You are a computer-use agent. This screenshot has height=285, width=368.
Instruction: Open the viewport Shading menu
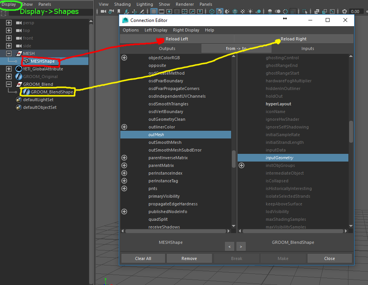pos(122,4)
